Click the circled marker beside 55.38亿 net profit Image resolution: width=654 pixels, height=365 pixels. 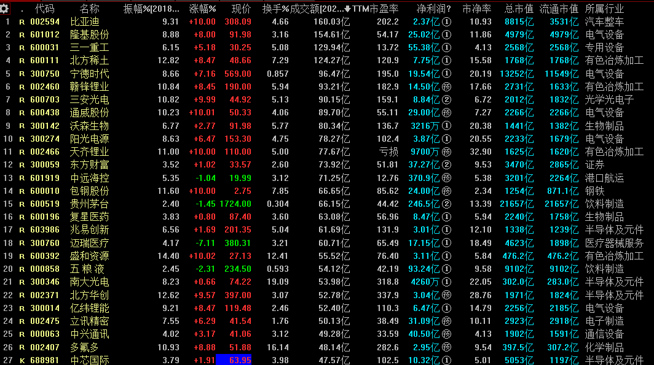click(x=446, y=47)
